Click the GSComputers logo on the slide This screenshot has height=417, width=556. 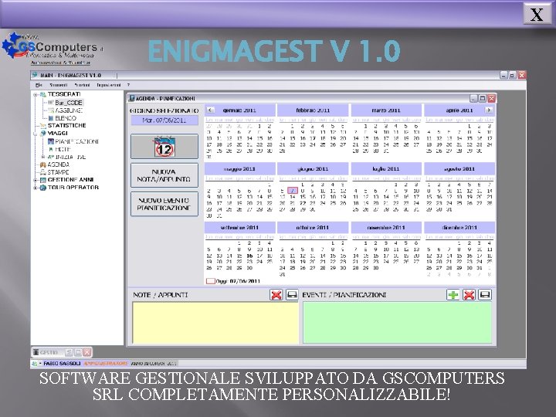(x=53, y=49)
